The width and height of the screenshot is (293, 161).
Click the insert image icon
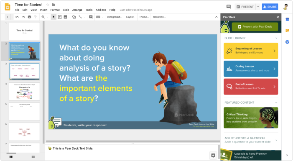[65, 17]
